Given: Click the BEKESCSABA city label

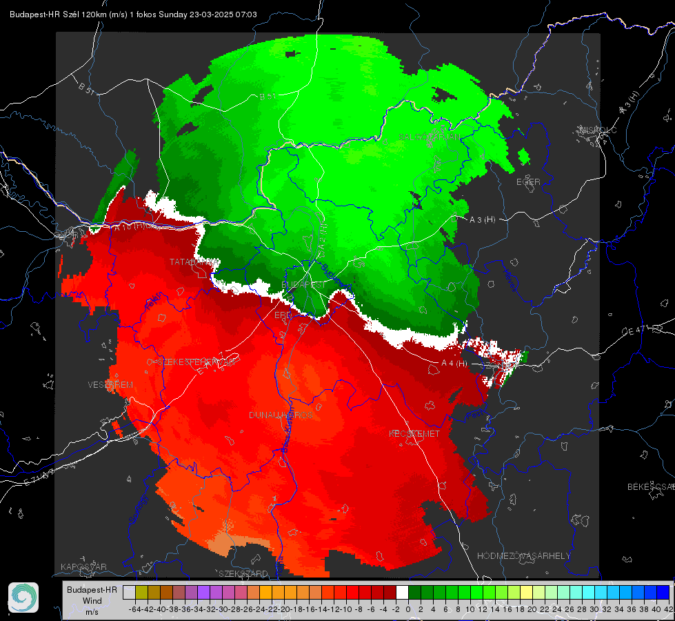Looking at the screenshot, I should tap(651, 487).
